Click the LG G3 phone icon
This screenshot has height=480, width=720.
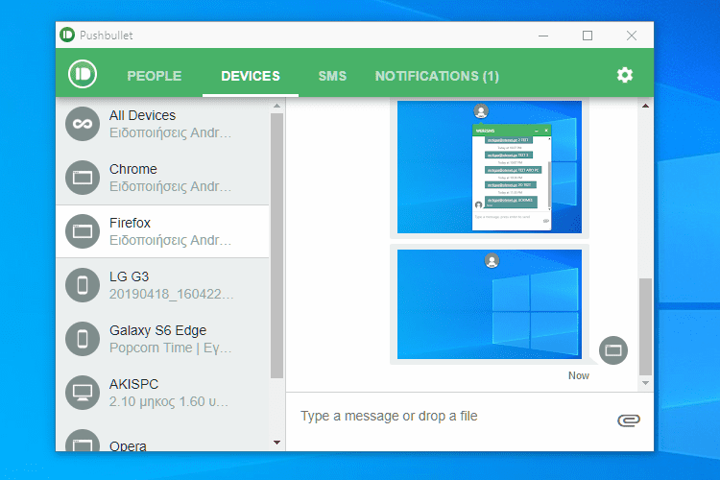point(83,285)
